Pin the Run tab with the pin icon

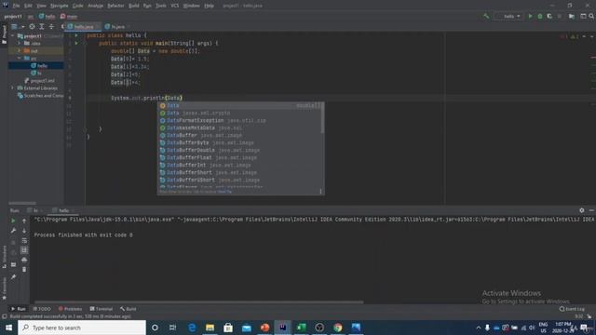pos(13,277)
